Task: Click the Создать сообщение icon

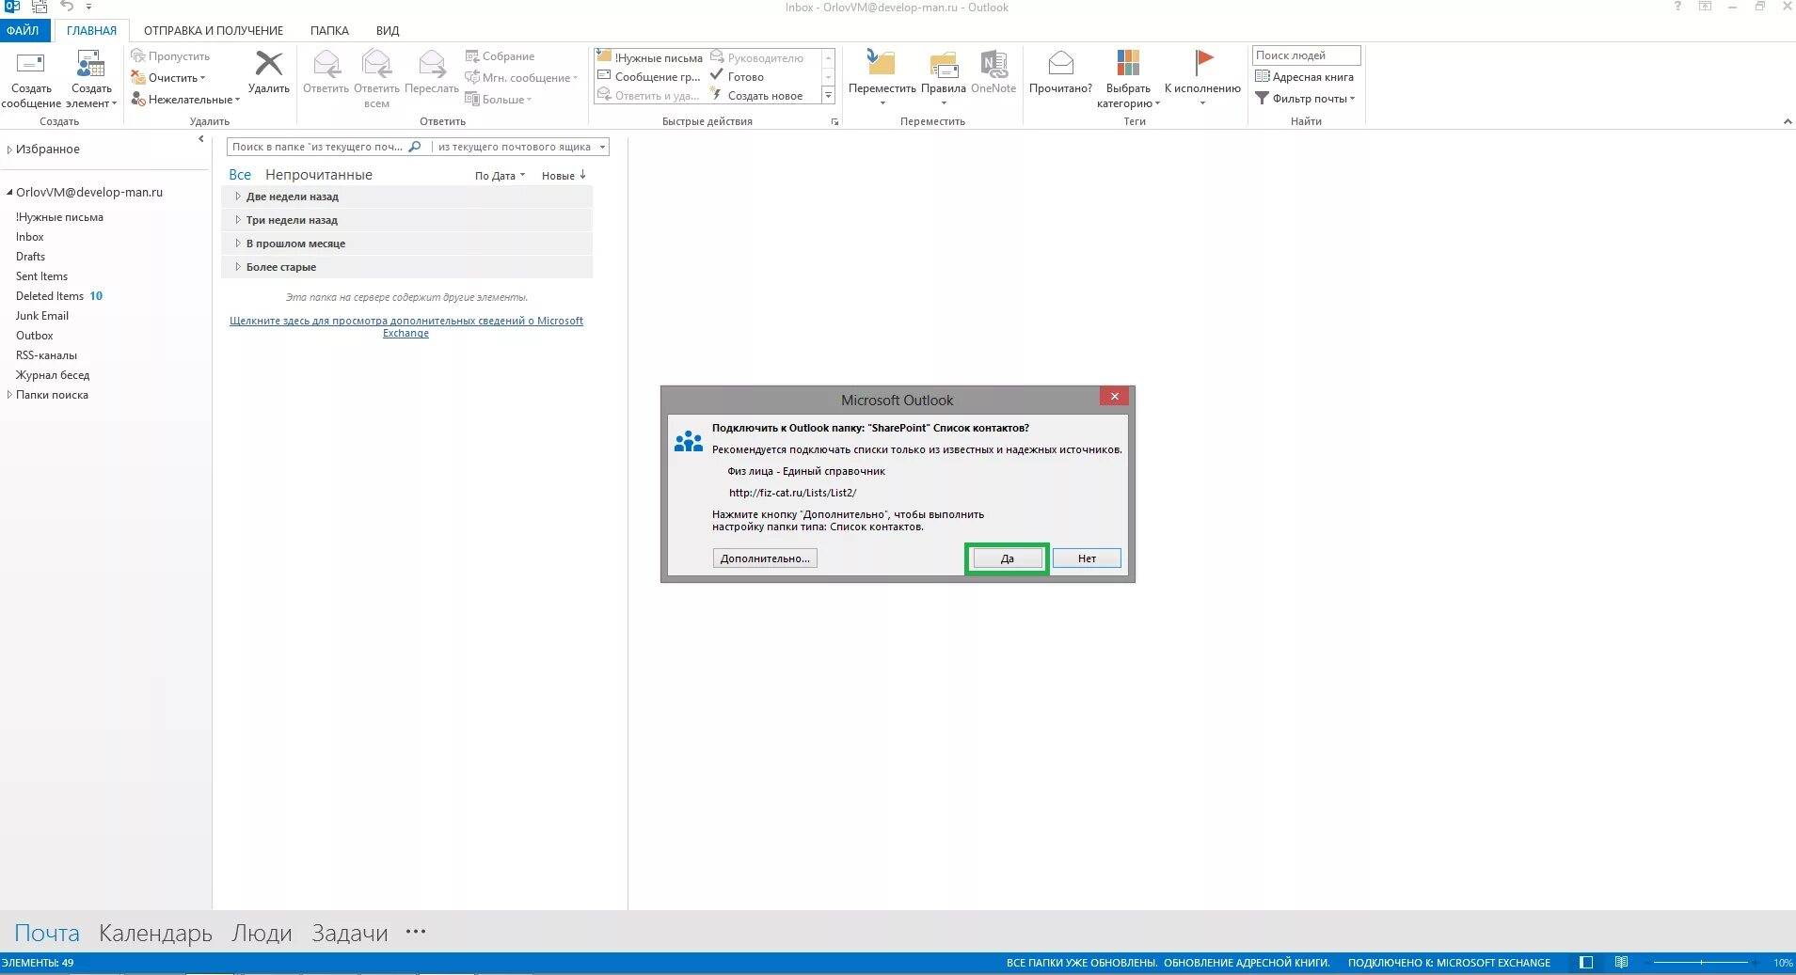Action: pos(31,64)
